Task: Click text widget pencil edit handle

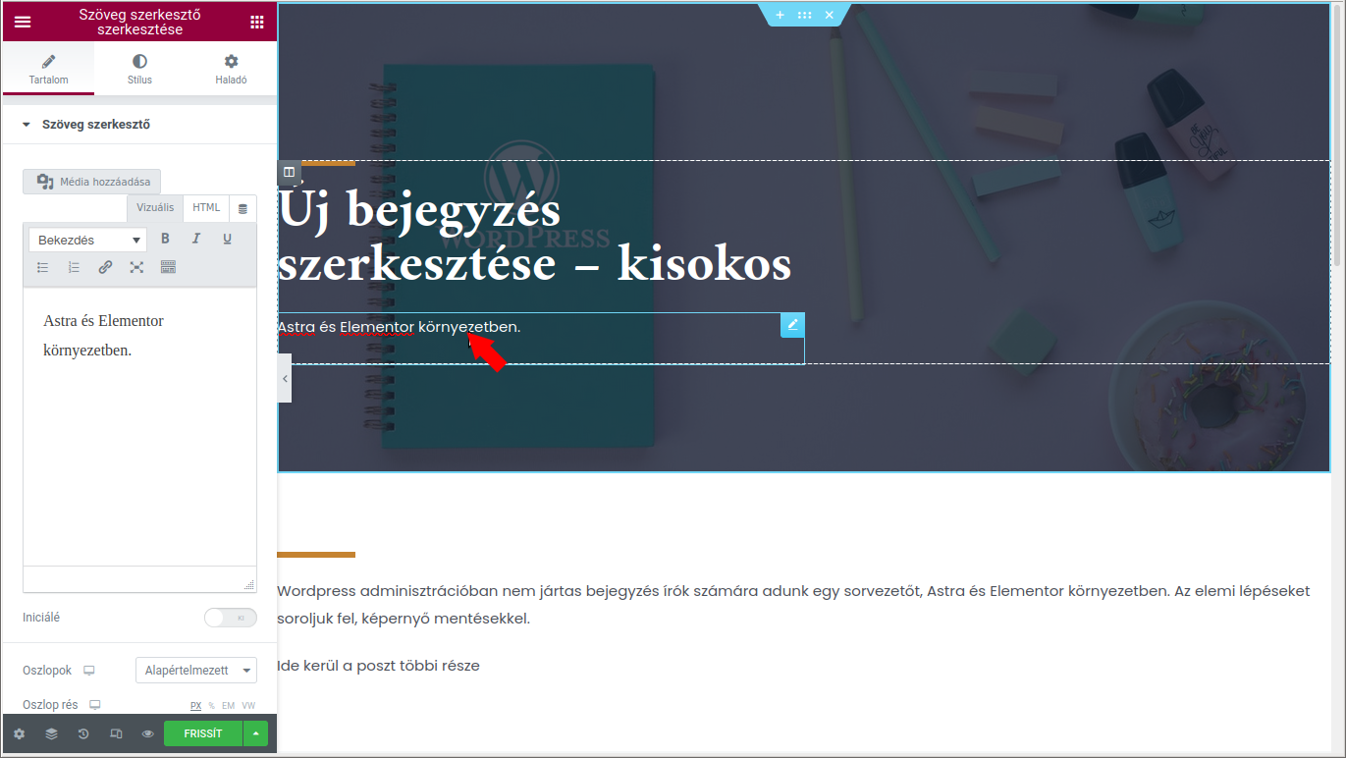Action: (792, 324)
